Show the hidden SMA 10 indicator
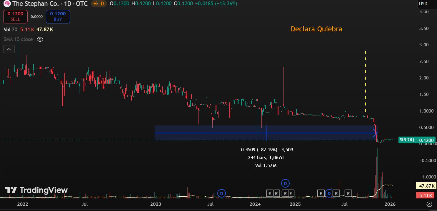 [40, 39]
